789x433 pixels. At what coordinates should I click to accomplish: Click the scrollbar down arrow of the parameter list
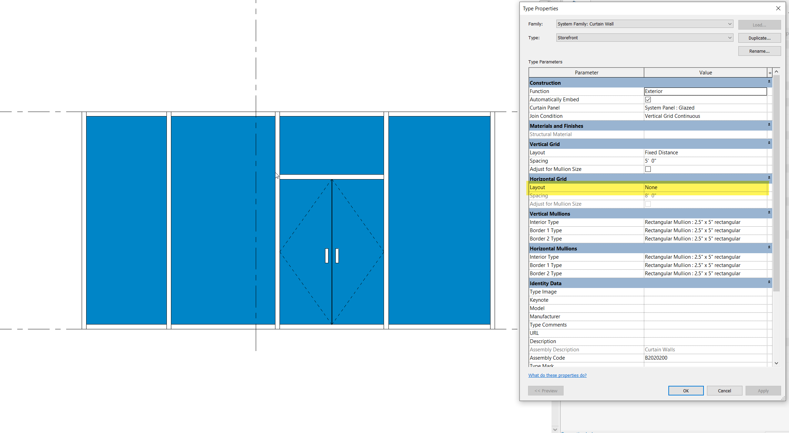pyautogui.click(x=777, y=363)
